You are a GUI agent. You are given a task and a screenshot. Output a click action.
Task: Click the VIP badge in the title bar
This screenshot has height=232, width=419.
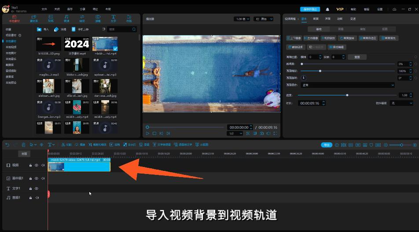[340, 9]
